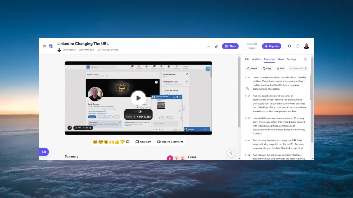Click author name Jack Bosma
This screenshot has height=198, width=353.
(x=69, y=50)
